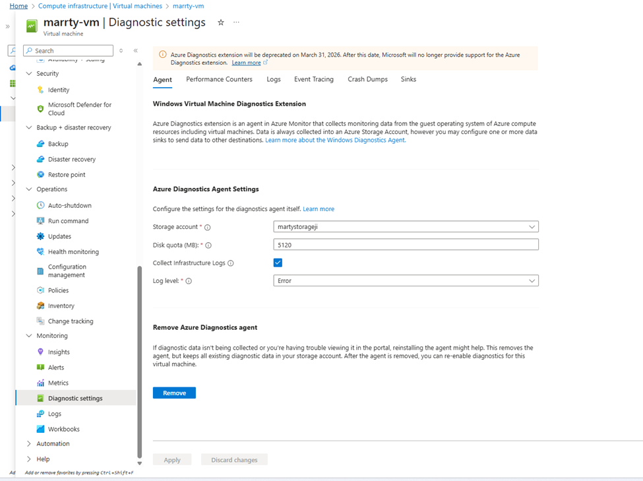Uncheck Collect Infrastructure Logs checkbox

pos(278,263)
